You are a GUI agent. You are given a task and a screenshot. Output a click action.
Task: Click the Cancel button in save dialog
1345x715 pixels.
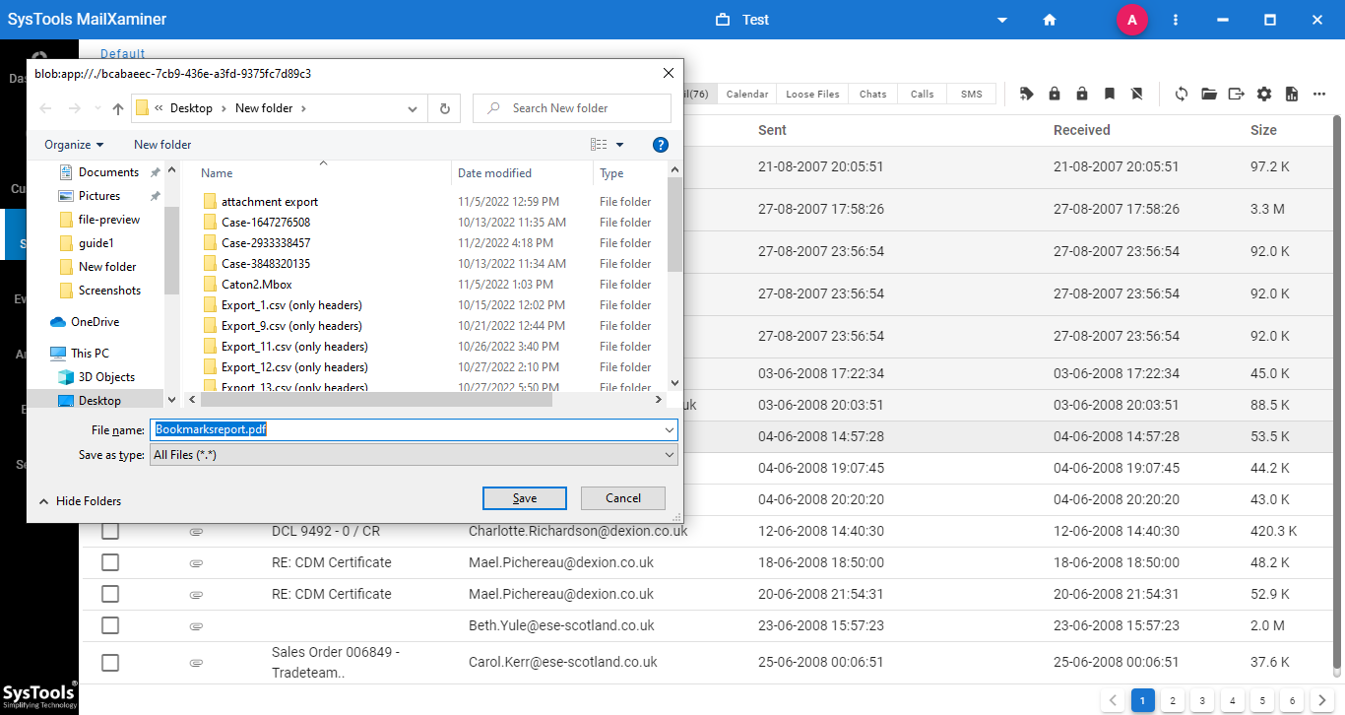[x=623, y=498]
